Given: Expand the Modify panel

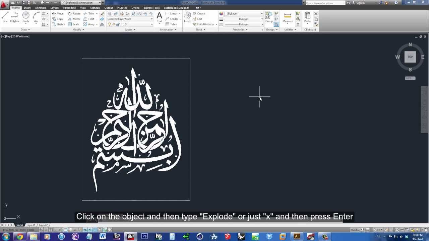Looking at the screenshot, I should (x=78, y=29).
